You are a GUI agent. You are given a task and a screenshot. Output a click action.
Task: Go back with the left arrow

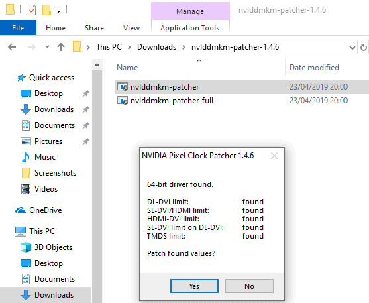tap(12, 47)
